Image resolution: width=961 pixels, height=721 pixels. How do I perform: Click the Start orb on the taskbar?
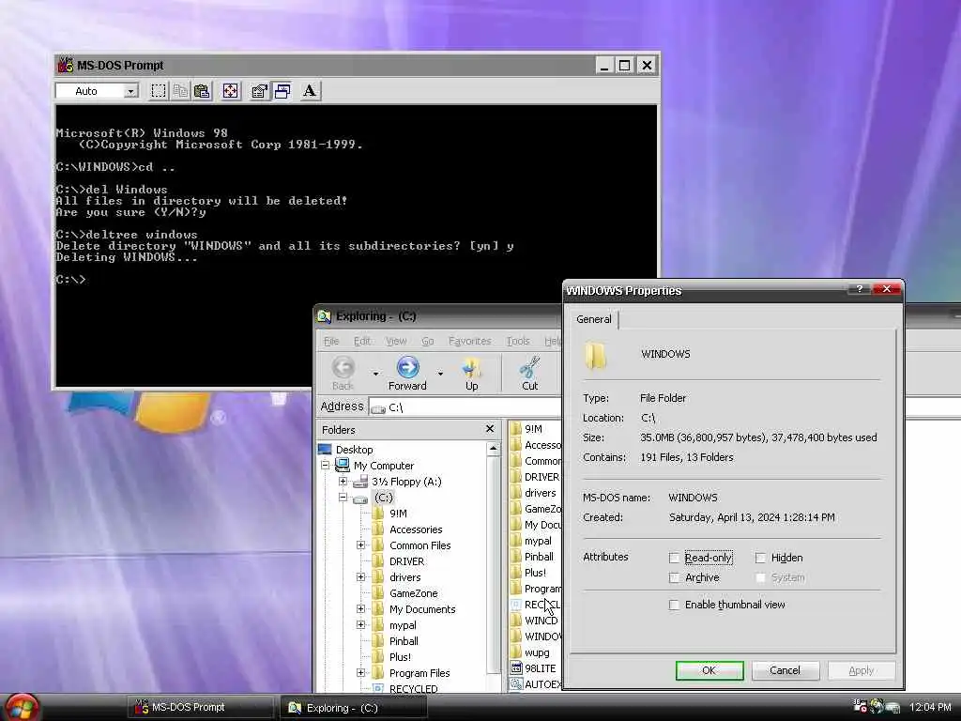pos(22,707)
